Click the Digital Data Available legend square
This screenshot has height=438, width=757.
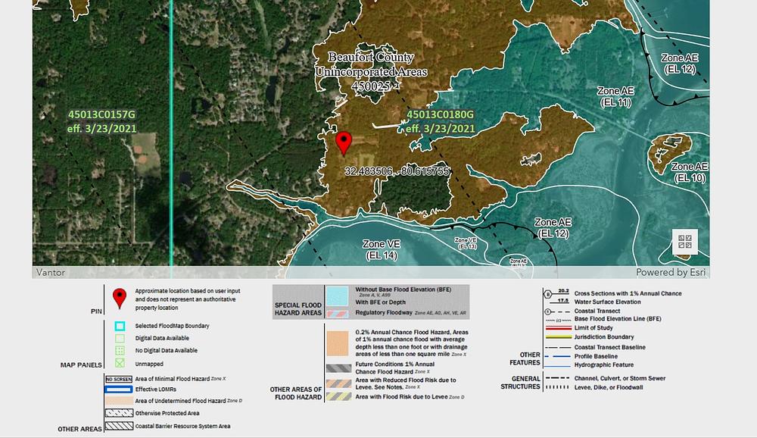tap(120, 339)
